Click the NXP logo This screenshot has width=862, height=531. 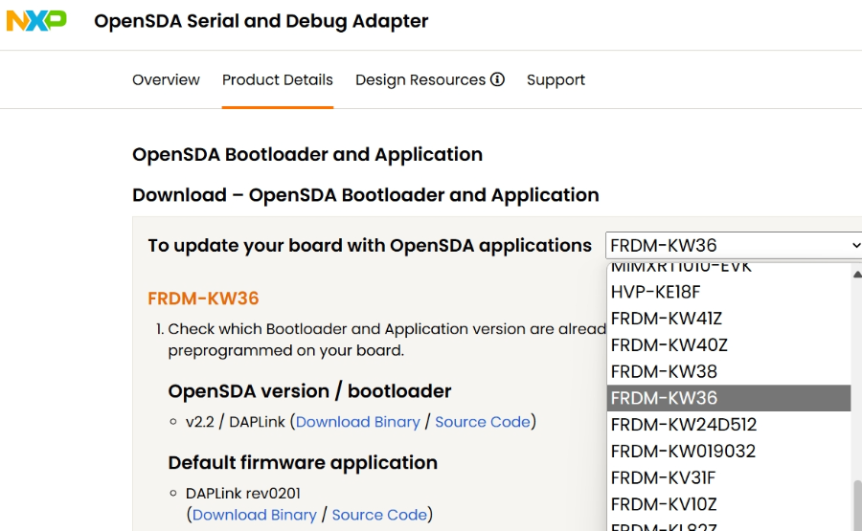[36, 20]
